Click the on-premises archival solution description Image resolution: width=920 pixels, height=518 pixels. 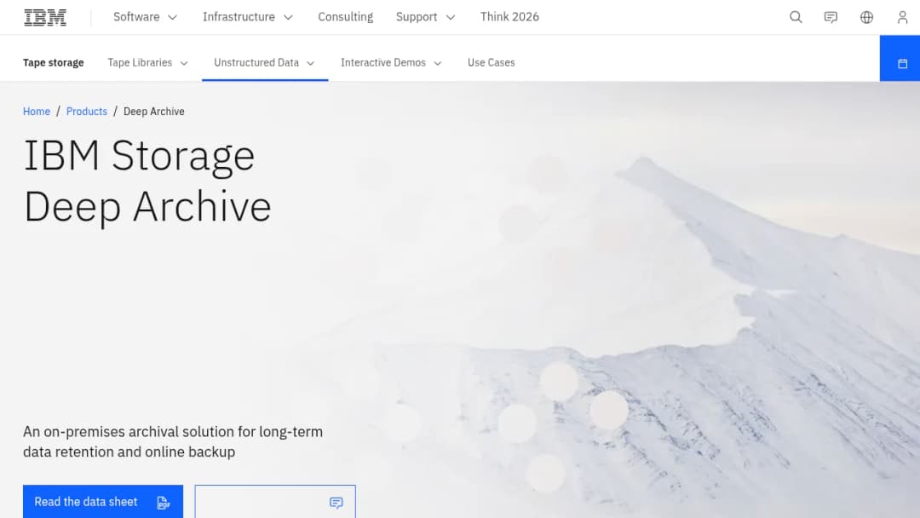[x=173, y=441]
